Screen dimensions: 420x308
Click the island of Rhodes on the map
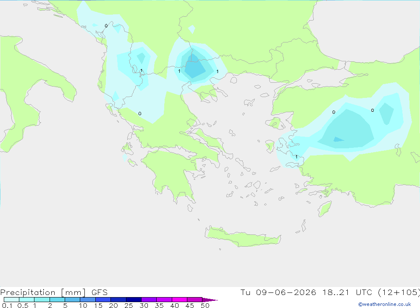point(325,209)
